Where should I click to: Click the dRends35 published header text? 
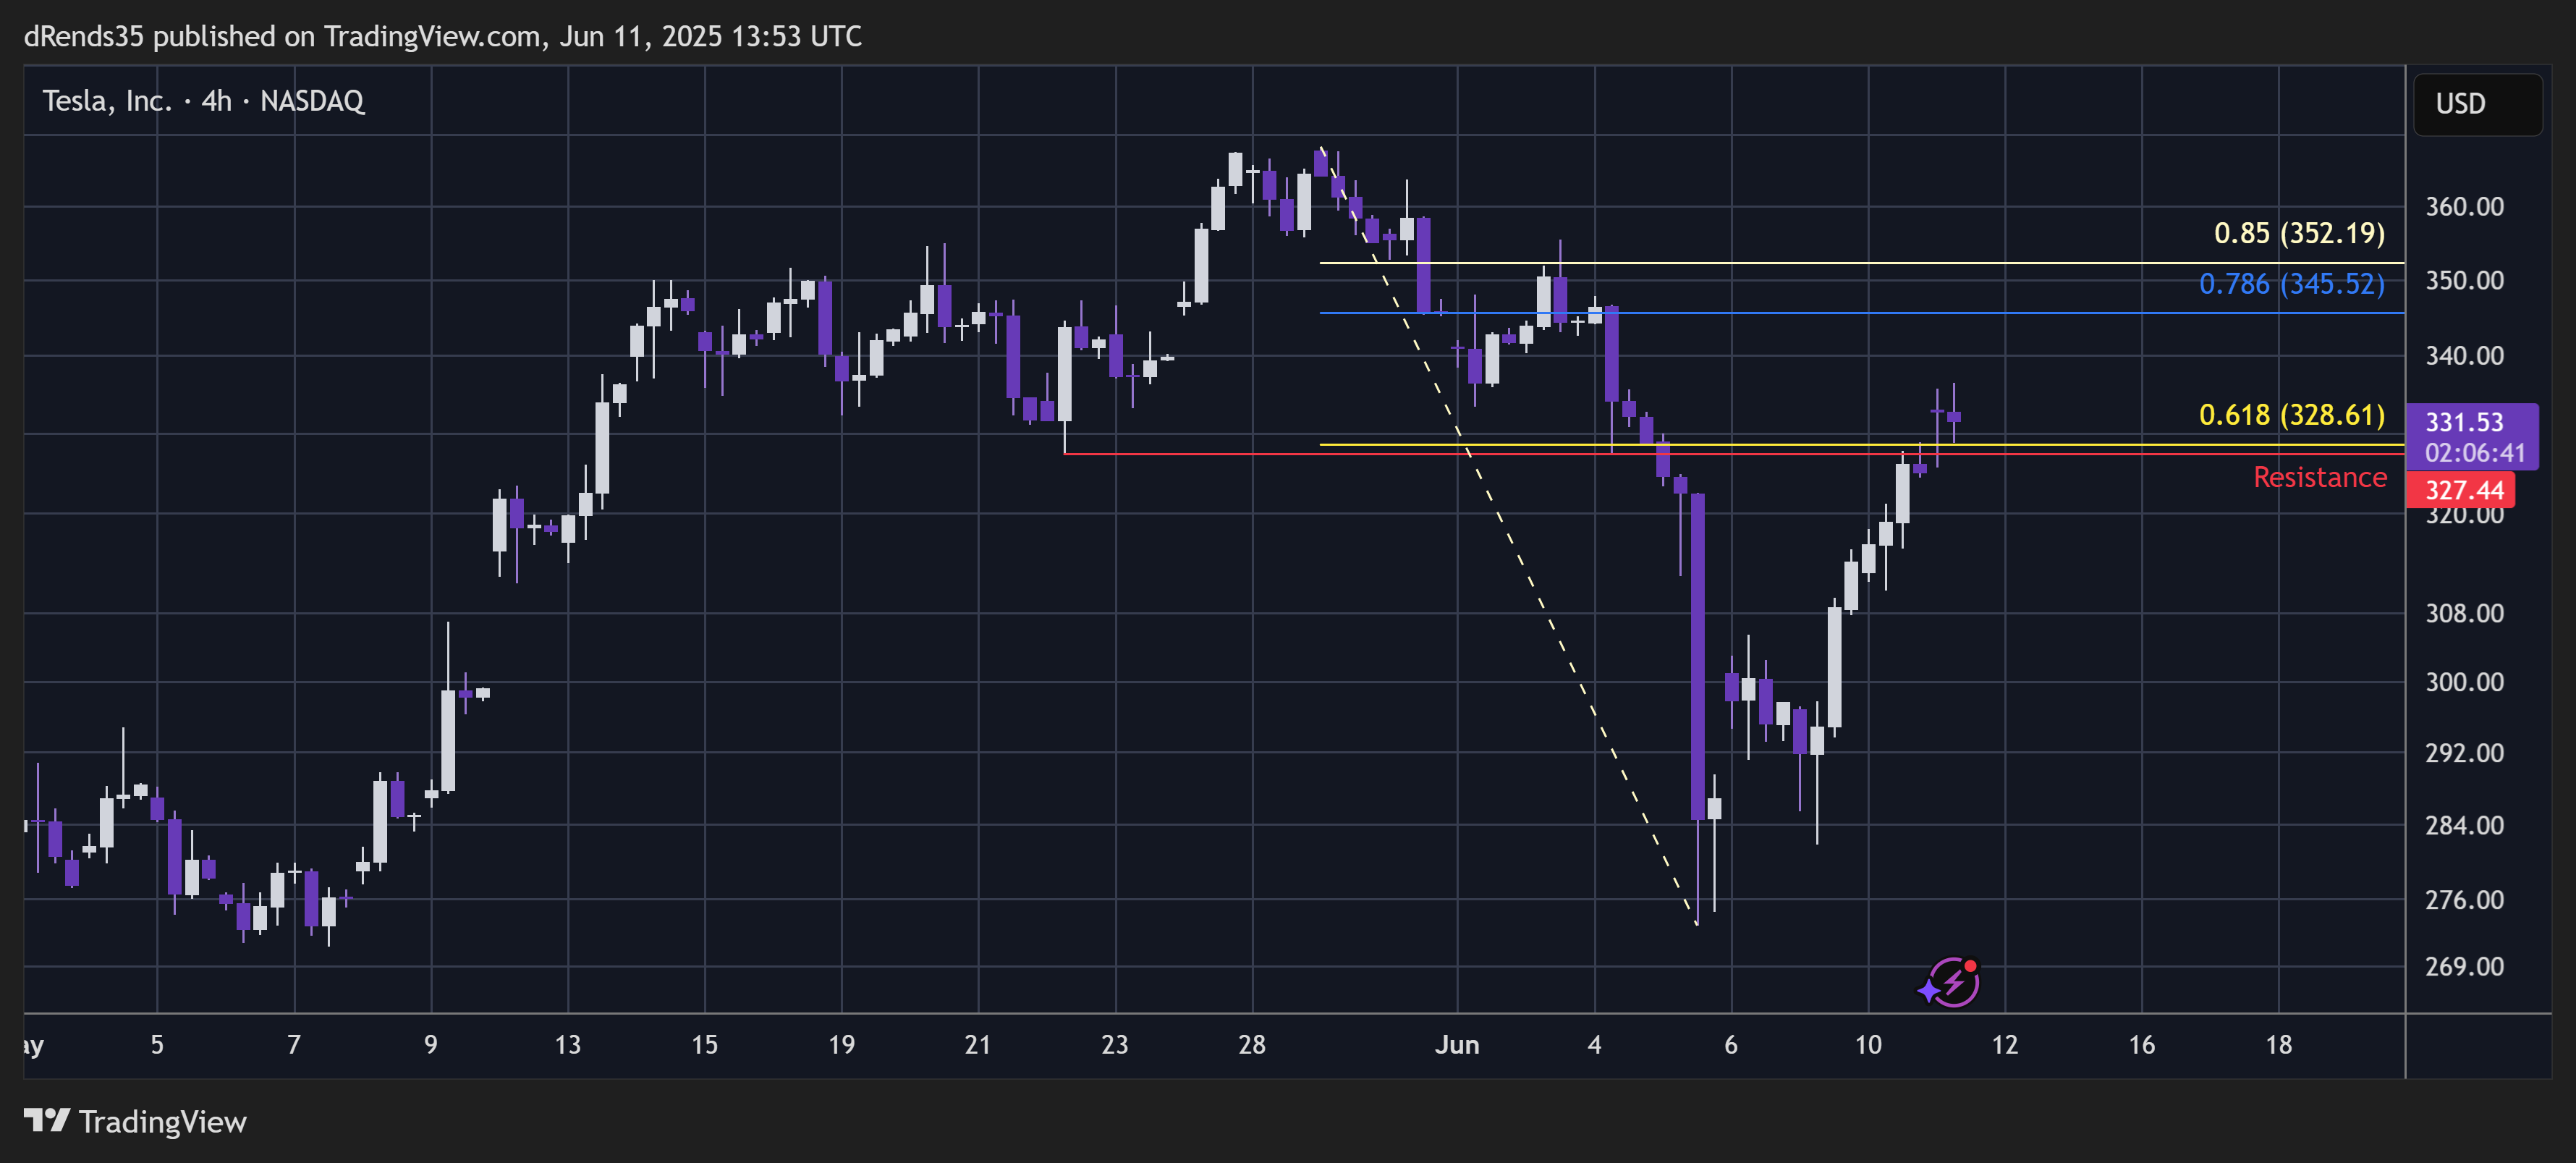[x=442, y=37]
